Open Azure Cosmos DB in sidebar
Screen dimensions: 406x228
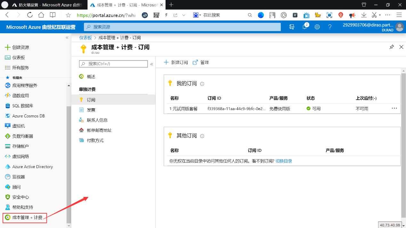point(28,116)
